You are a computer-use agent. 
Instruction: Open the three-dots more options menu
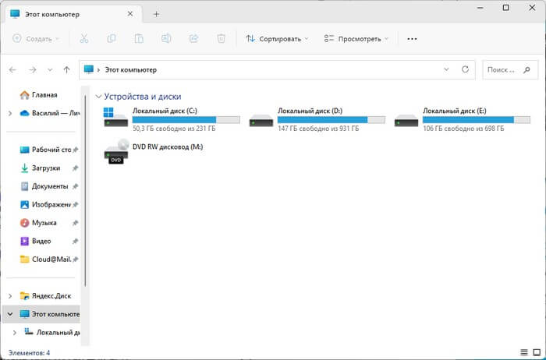pos(412,38)
